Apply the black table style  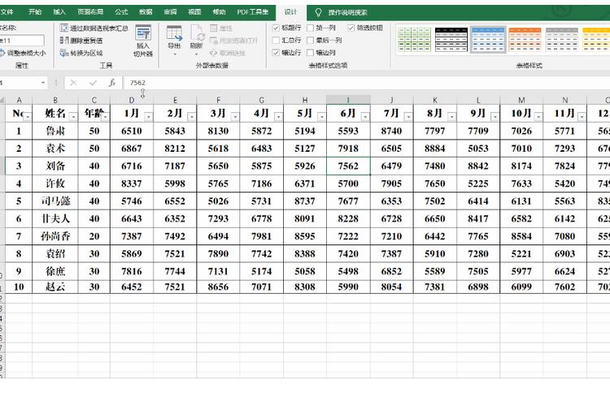click(451, 39)
